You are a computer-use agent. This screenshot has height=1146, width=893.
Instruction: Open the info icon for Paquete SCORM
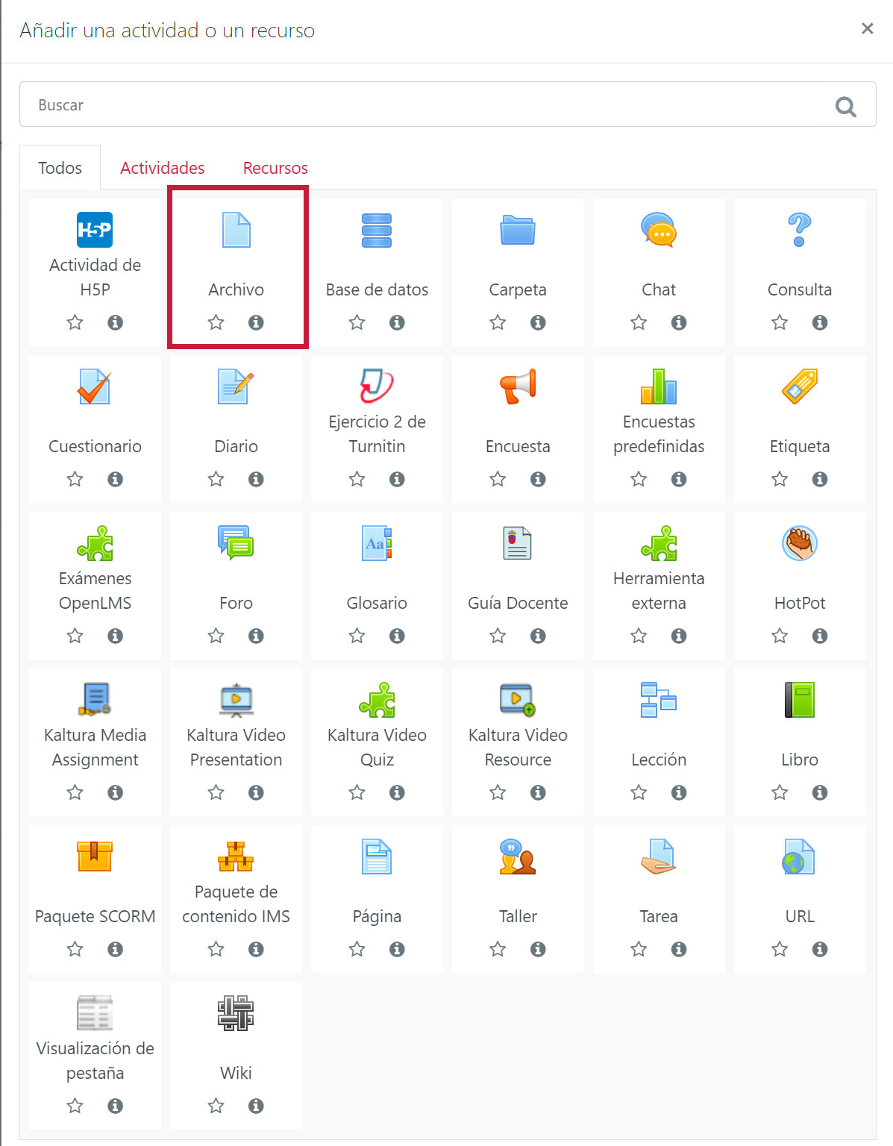click(115, 949)
